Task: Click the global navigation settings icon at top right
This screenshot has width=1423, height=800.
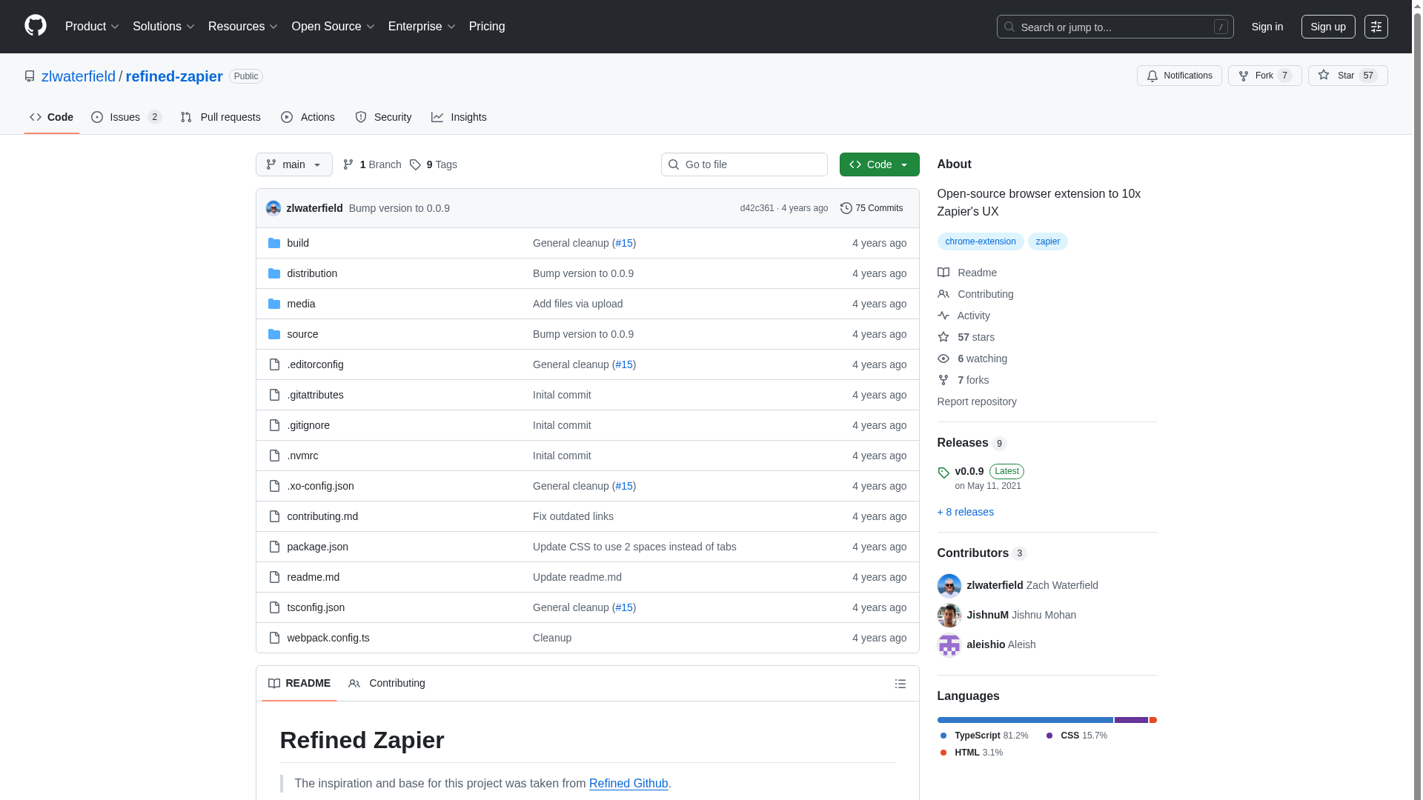Action: pyautogui.click(x=1376, y=27)
